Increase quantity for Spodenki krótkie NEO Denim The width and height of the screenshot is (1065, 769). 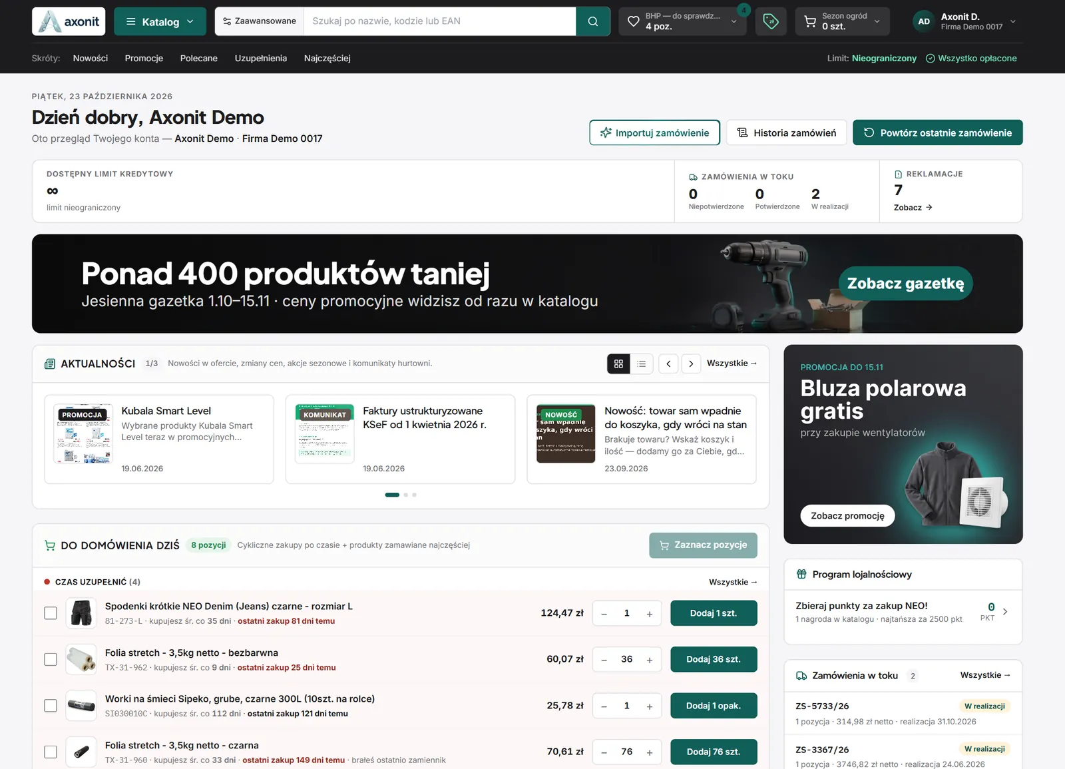point(650,614)
